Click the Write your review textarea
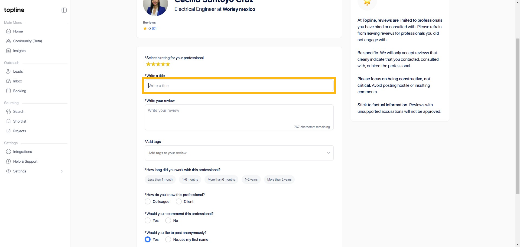 tap(239, 117)
